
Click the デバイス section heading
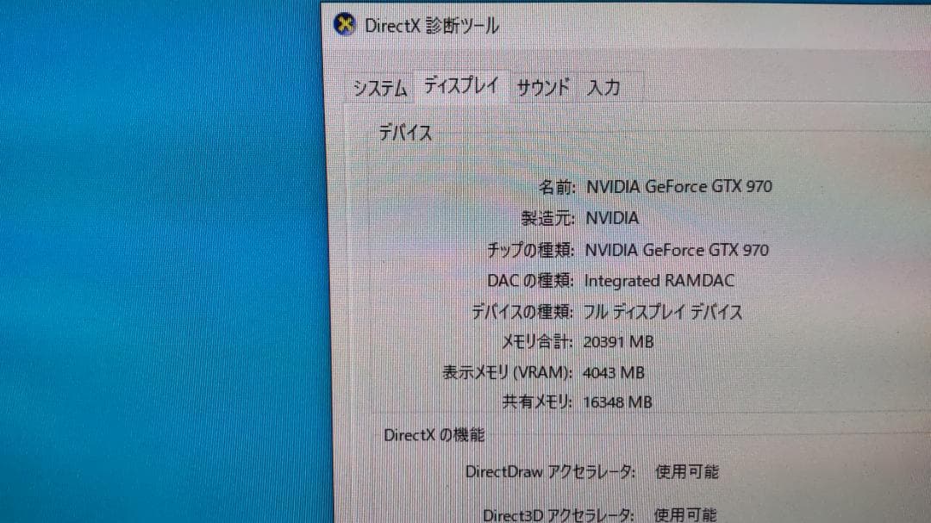tap(404, 132)
